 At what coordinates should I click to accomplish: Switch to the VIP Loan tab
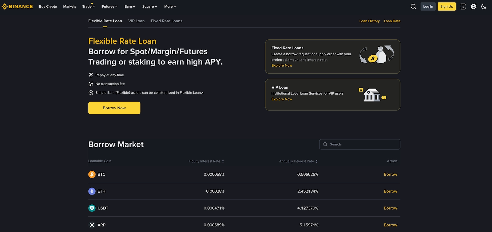pos(136,21)
